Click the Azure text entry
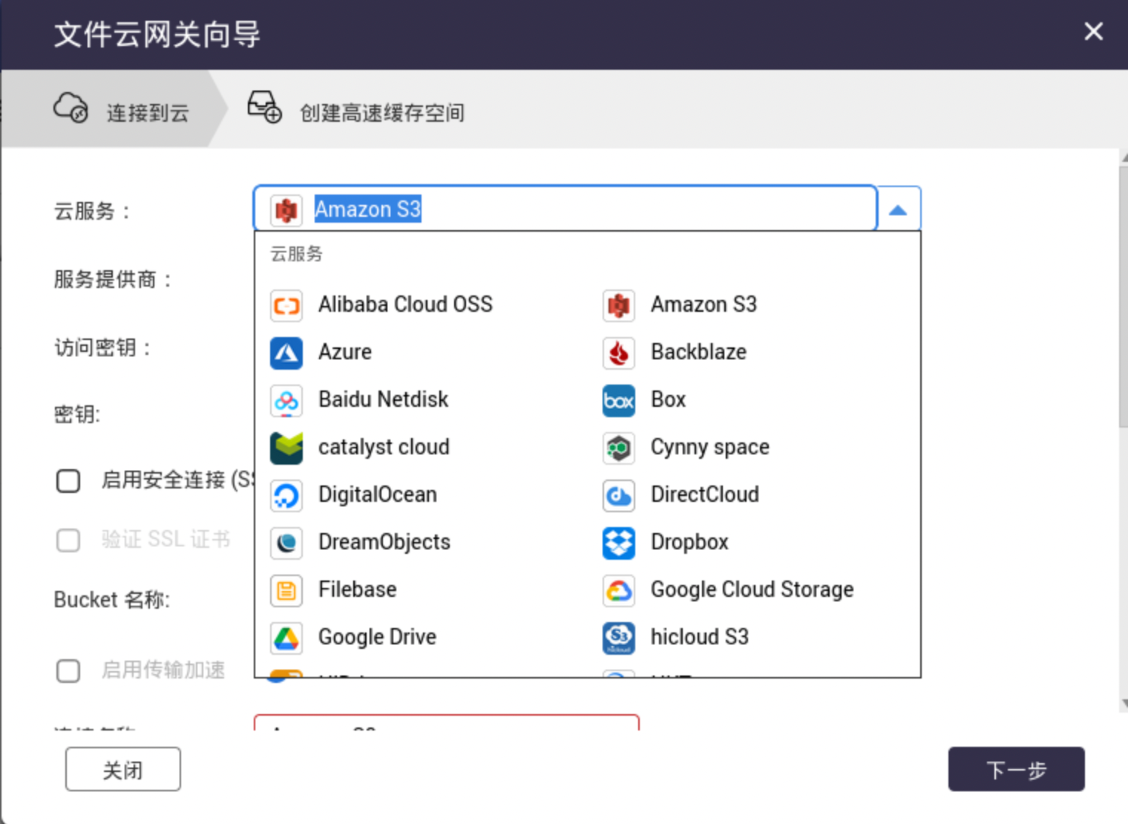Viewport: 1128px width, 824px height. tap(345, 352)
